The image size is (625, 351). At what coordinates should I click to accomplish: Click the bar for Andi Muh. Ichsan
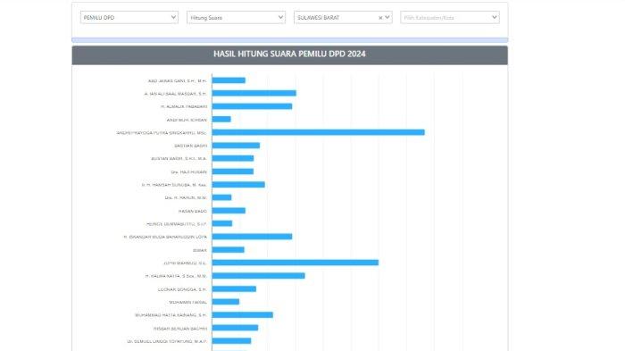click(221, 120)
